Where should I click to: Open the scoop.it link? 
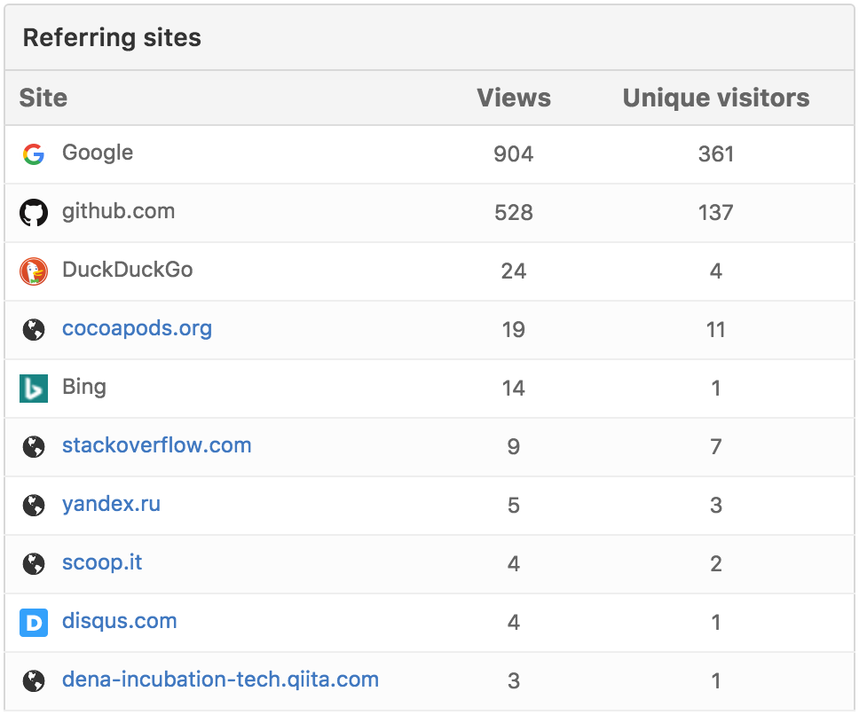pyautogui.click(x=102, y=563)
